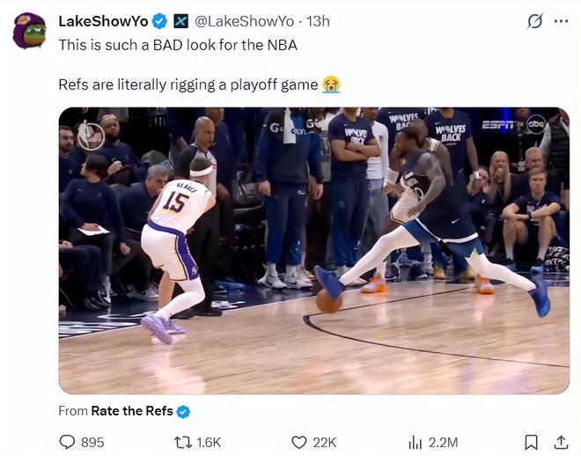Open LakeShowYo's profile avatar

pos(30,31)
